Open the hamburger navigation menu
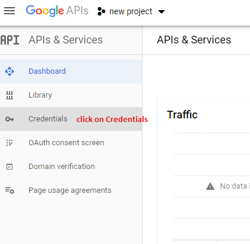The width and height of the screenshot is (250, 244). (x=10, y=11)
